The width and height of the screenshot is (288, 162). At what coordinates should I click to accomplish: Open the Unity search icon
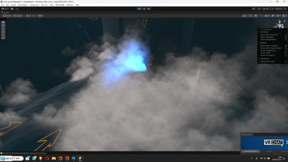click(259, 9)
